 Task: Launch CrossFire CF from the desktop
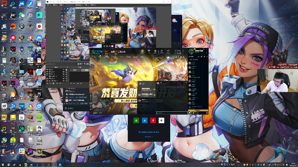(31, 117)
